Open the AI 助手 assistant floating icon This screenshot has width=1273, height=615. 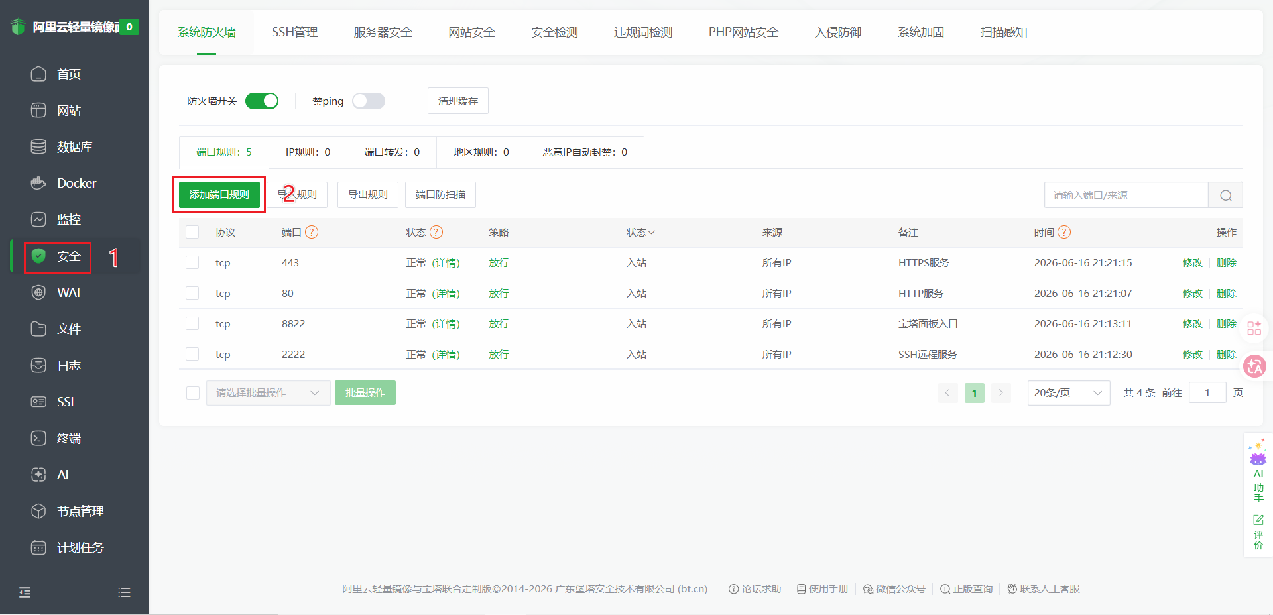click(1258, 471)
